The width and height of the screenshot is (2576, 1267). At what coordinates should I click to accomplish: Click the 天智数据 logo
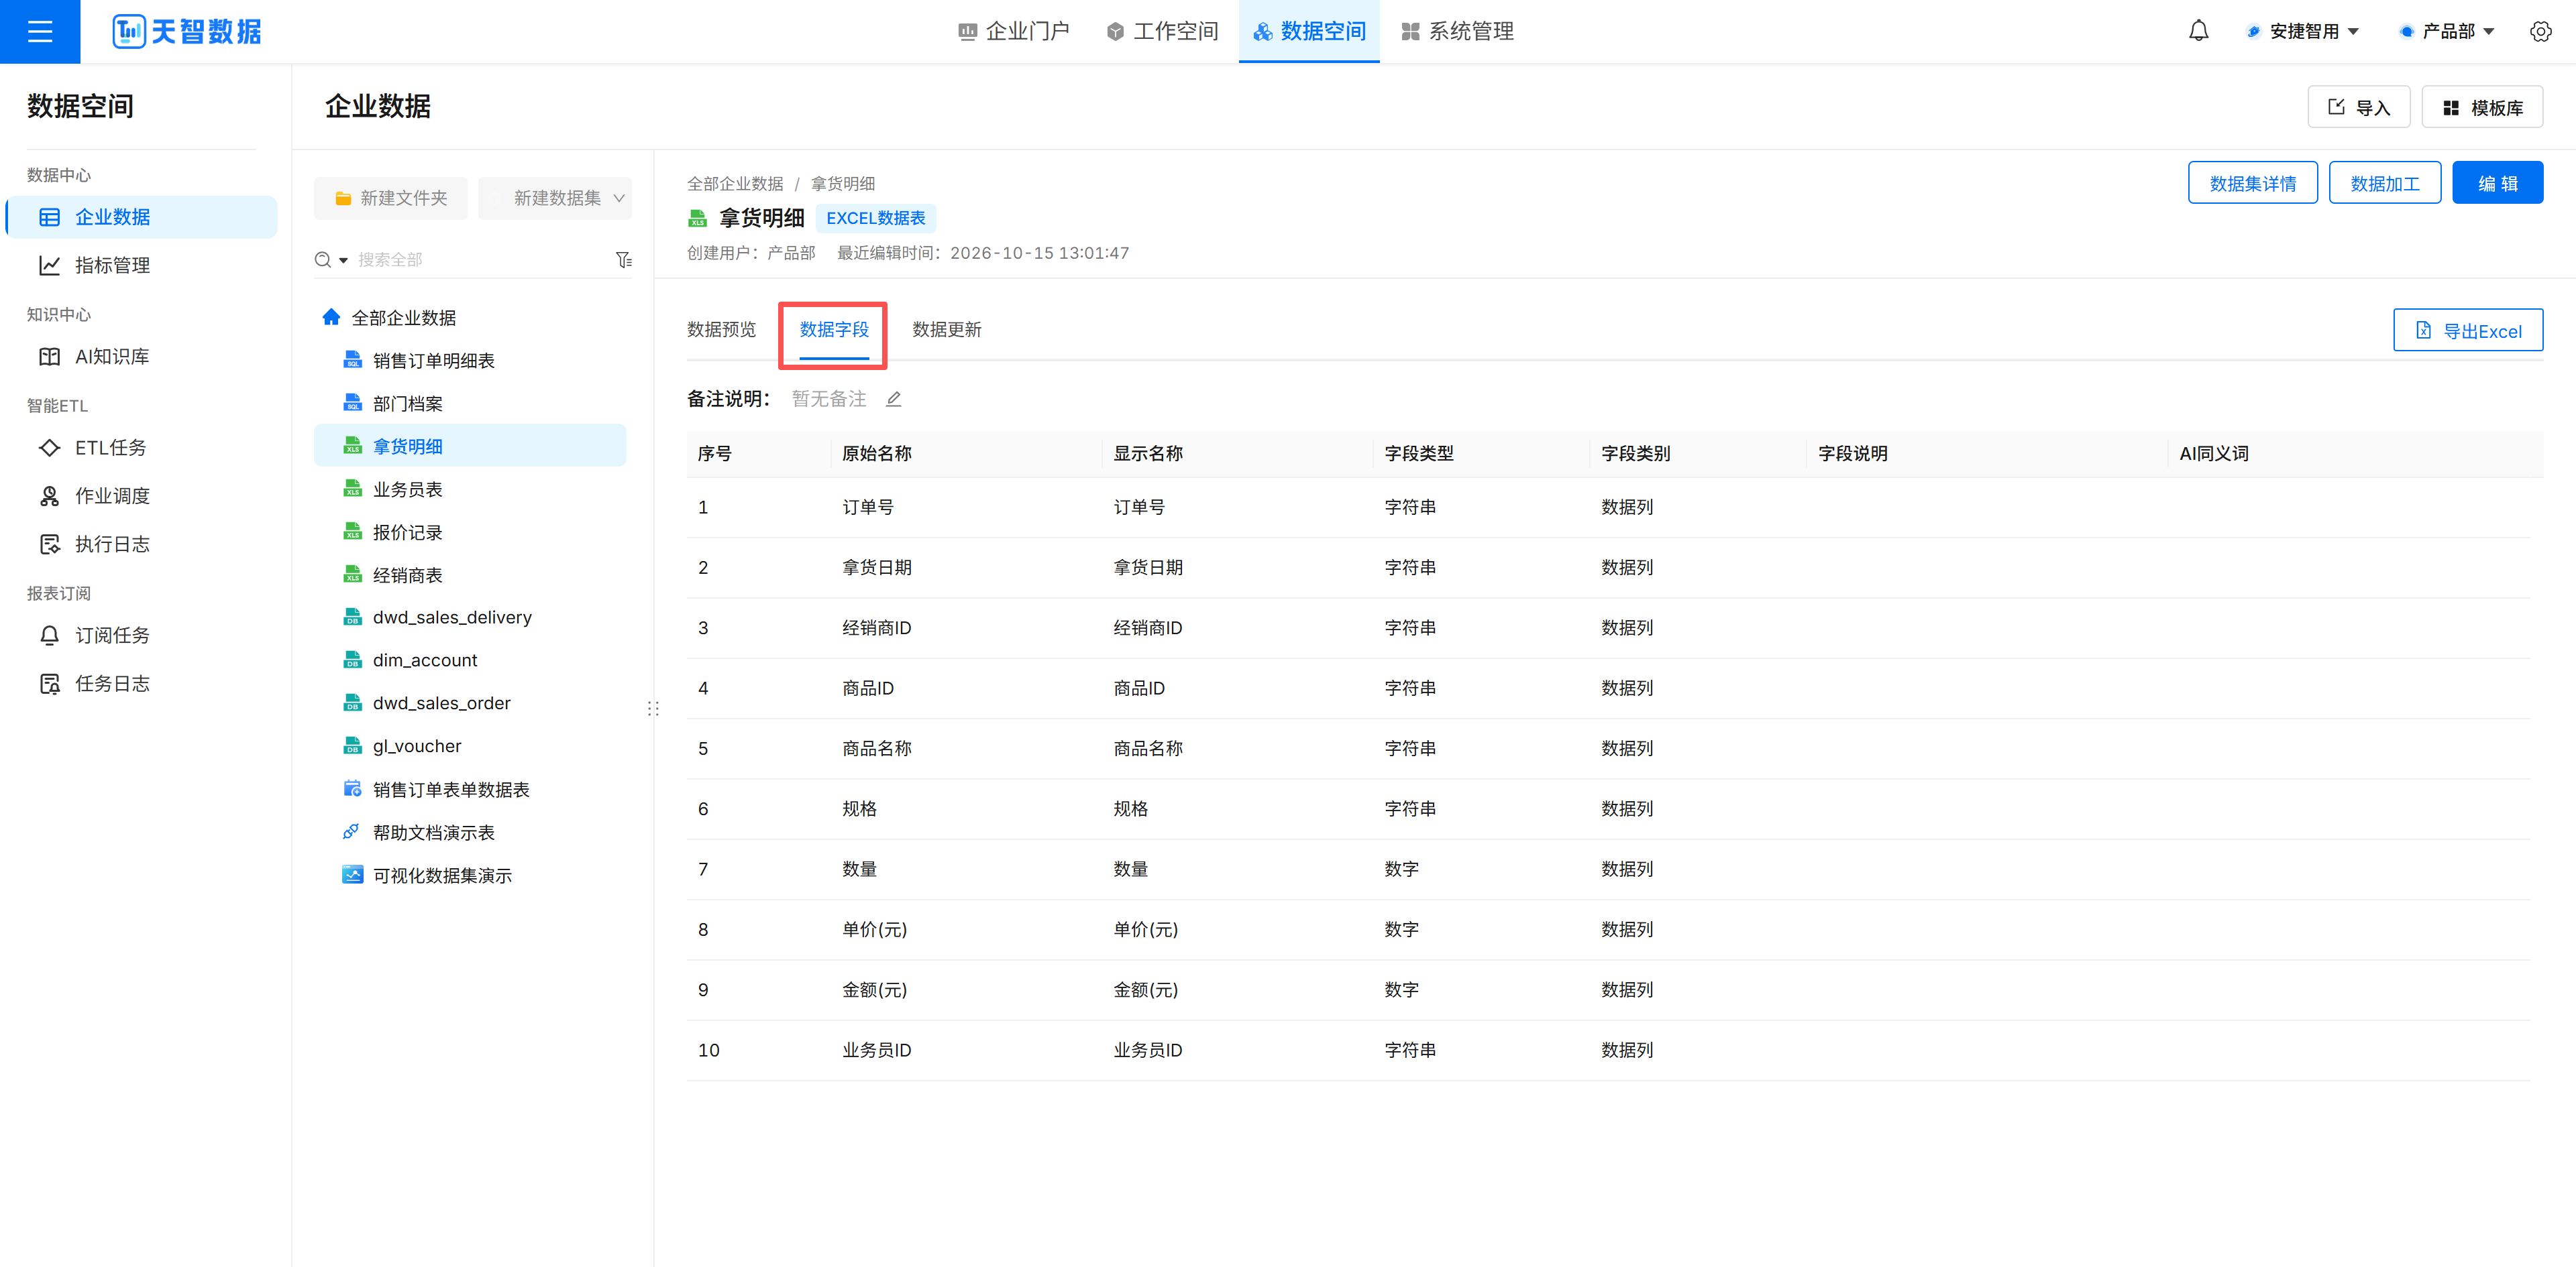(x=186, y=31)
